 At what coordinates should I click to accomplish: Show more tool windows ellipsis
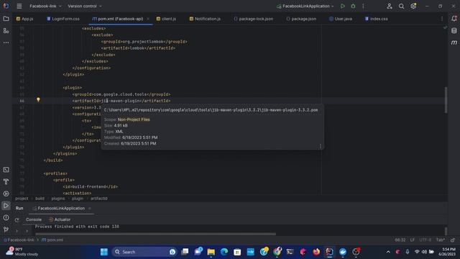[x=6, y=42]
